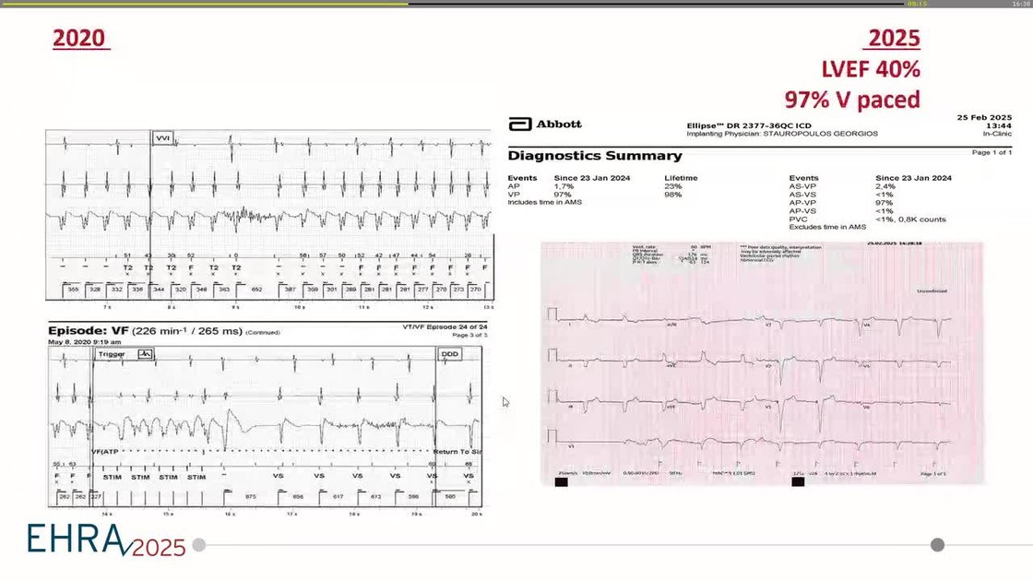1033x581 pixels.
Task: Click the VVI marker box on upper strip
Action: (162, 137)
